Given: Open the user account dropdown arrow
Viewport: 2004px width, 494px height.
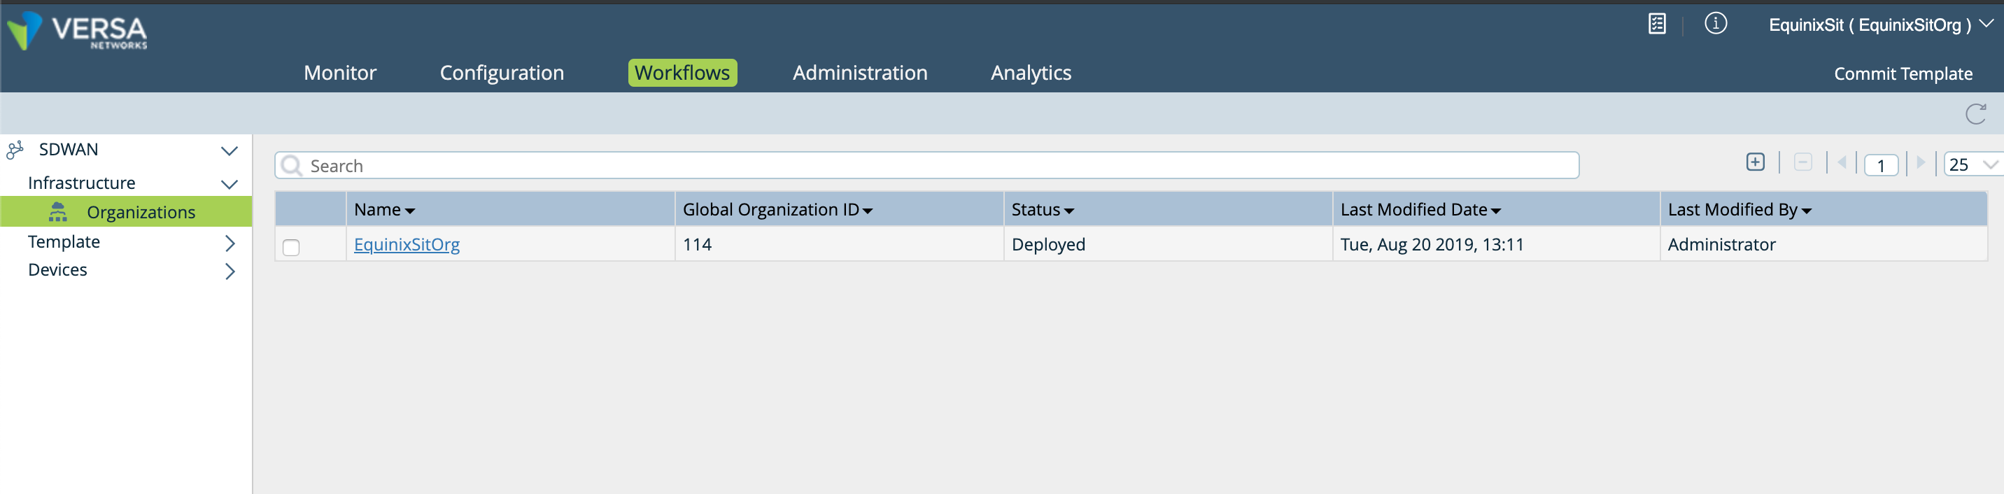Looking at the screenshot, I should [1986, 23].
